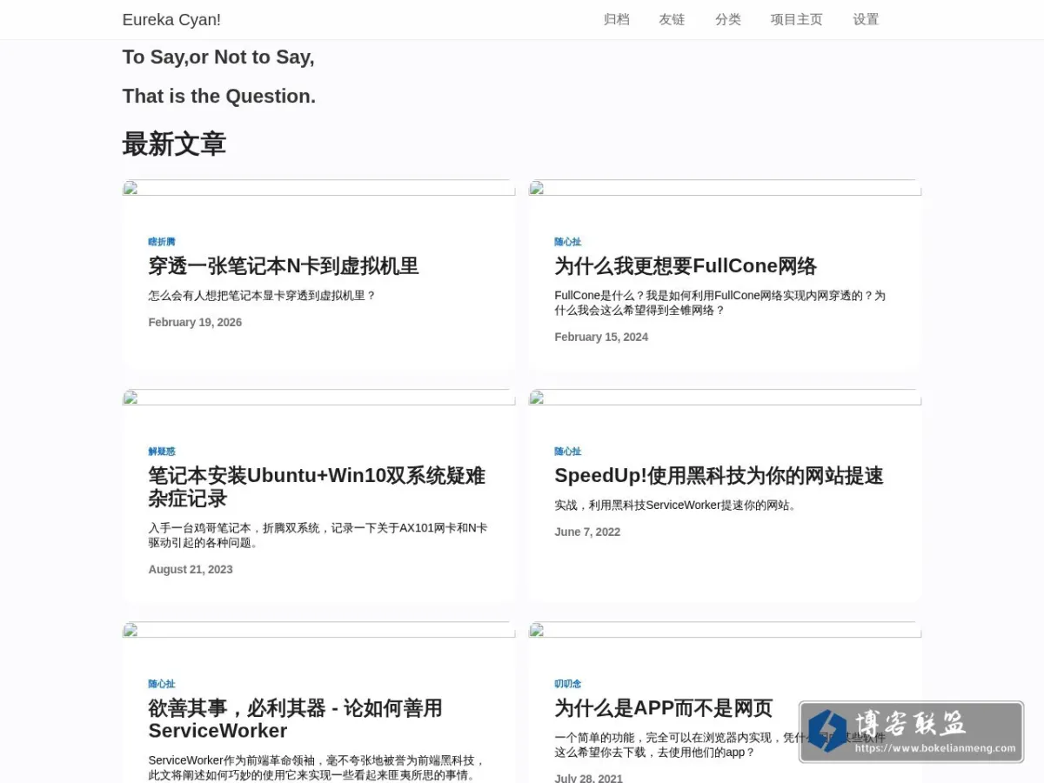Image resolution: width=1044 pixels, height=783 pixels.
Task: Click broken cover image of 为什么是APP post
Action: pyautogui.click(x=725, y=630)
